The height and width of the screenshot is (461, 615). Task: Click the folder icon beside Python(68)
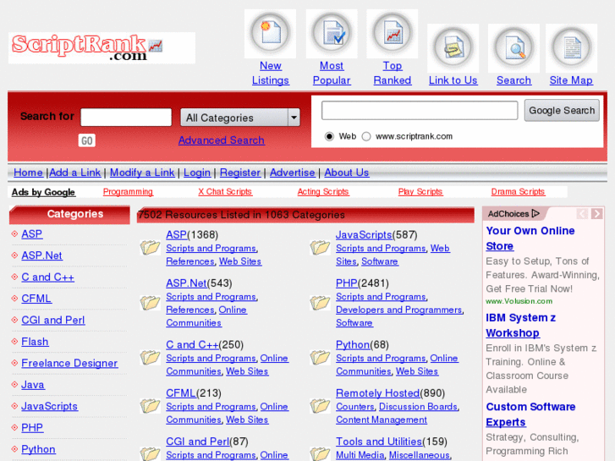pos(320,358)
